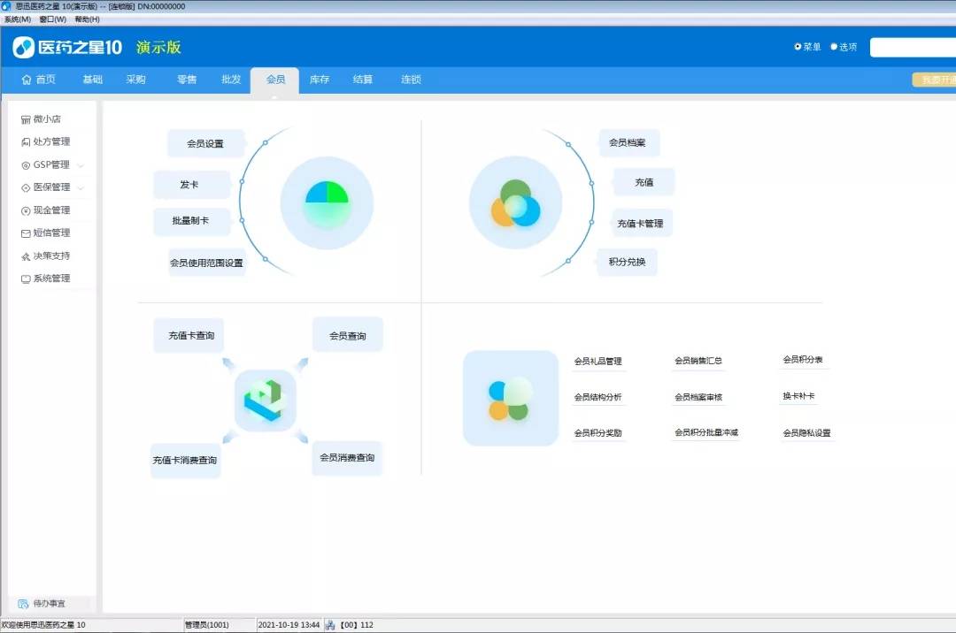Click the 医保管理 sidebar icon
Viewport: 956px width, 633px height.
[x=26, y=187]
